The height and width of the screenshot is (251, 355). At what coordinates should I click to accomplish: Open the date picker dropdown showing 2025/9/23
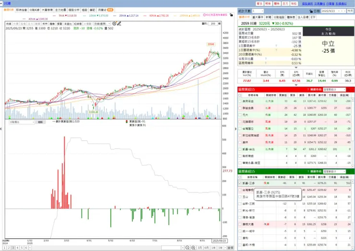coord(334,11)
